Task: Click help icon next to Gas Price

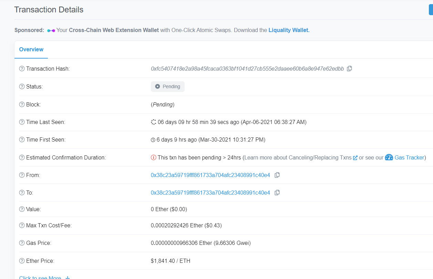Action: pos(22,243)
